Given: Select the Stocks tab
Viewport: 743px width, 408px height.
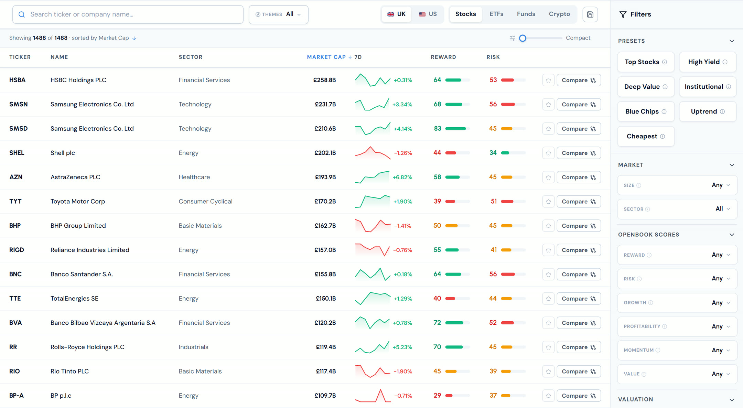Looking at the screenshot, I should click(466, 14).
